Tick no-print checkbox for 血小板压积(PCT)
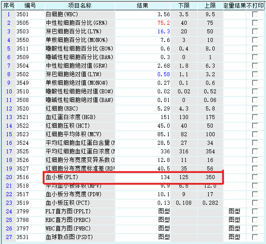The image size is (266, 244). [255, 203]
